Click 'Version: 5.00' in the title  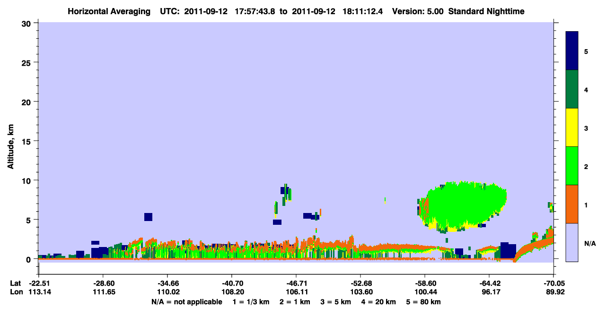pyautogui.click(x=418, y=11)
